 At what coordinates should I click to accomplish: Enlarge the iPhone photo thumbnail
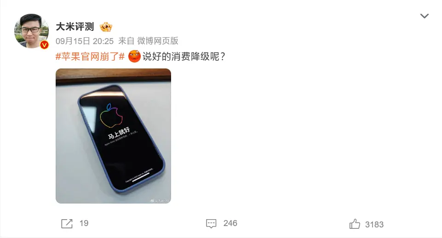point(113,136)
